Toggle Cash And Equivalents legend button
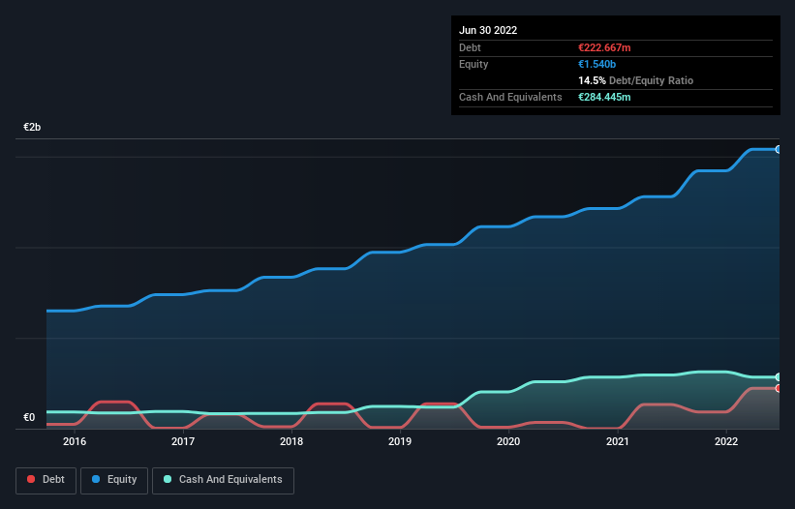 click(x=223, y=480)
